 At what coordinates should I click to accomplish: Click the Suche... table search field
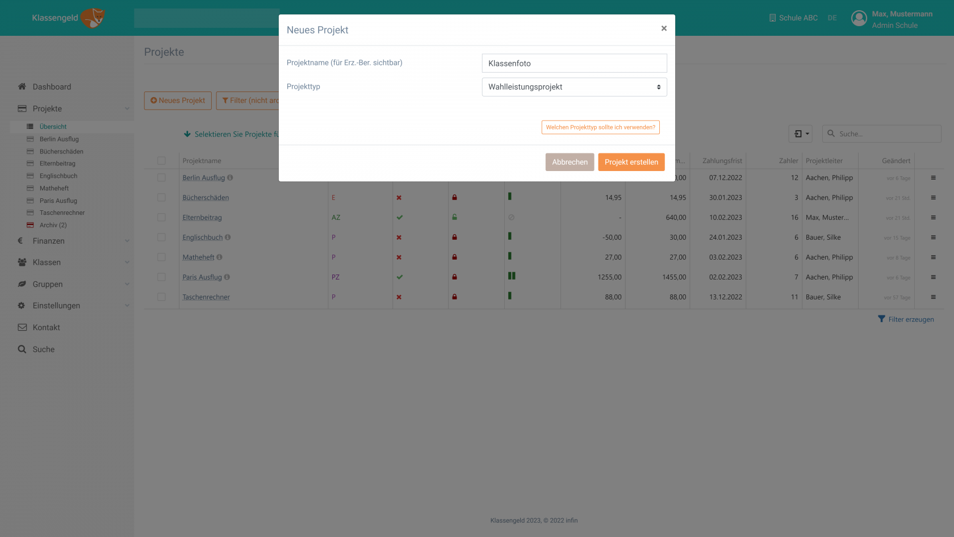[x=881, y=134]
